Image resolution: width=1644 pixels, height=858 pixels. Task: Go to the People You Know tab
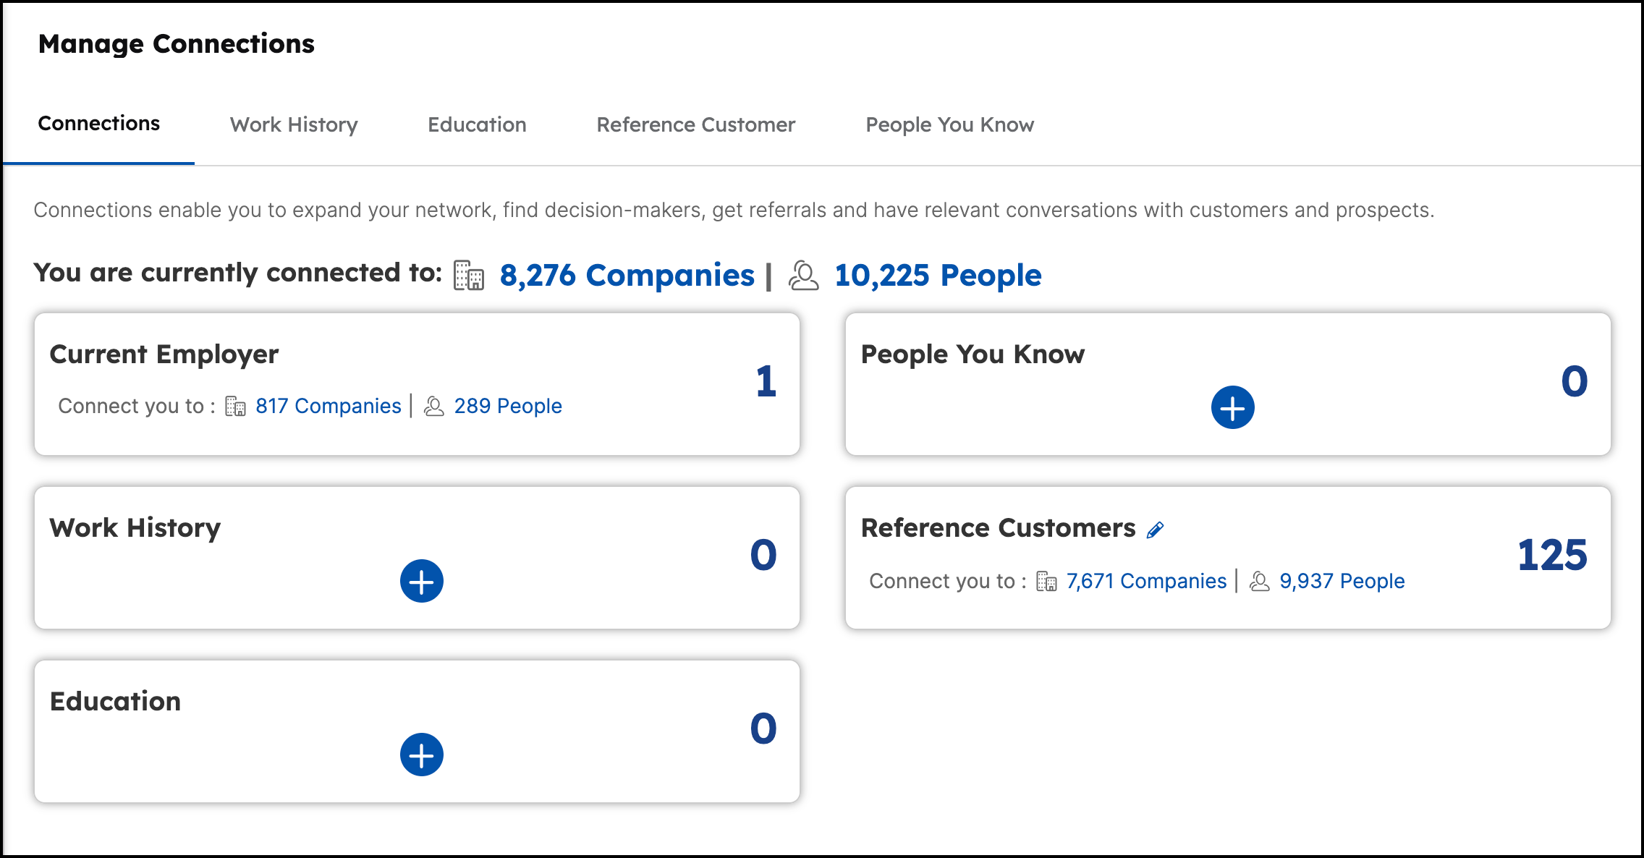pos(949,124)
